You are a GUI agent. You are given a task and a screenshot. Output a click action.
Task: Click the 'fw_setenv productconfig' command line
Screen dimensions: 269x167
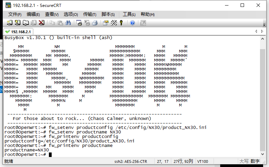click(x=105, y=128)
